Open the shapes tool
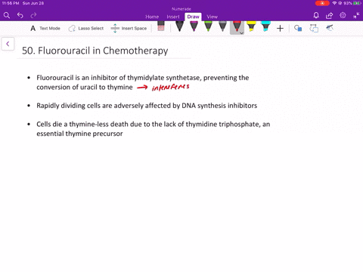This screenshot has width=363, height=272. pyautogui.click(x=298, y=28)
